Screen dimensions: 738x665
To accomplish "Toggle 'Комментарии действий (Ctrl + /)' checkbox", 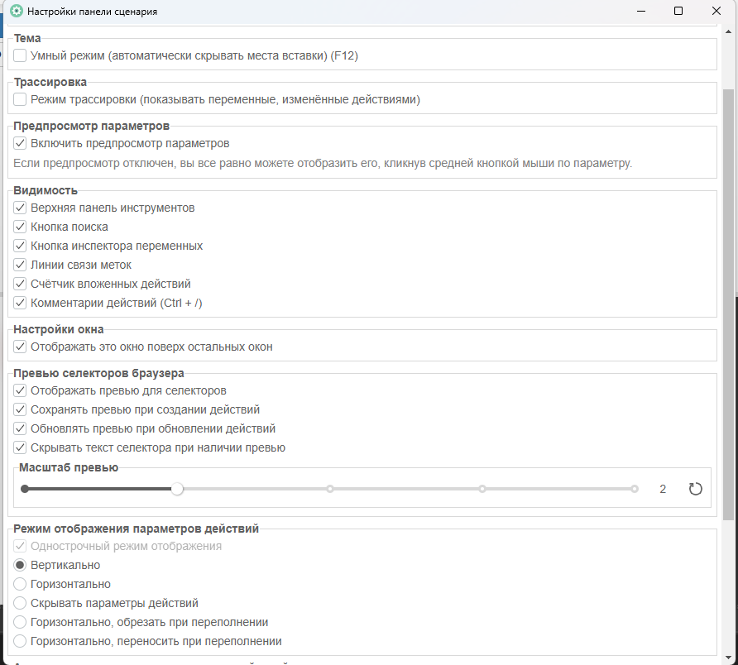I will (x=21, y=303).
